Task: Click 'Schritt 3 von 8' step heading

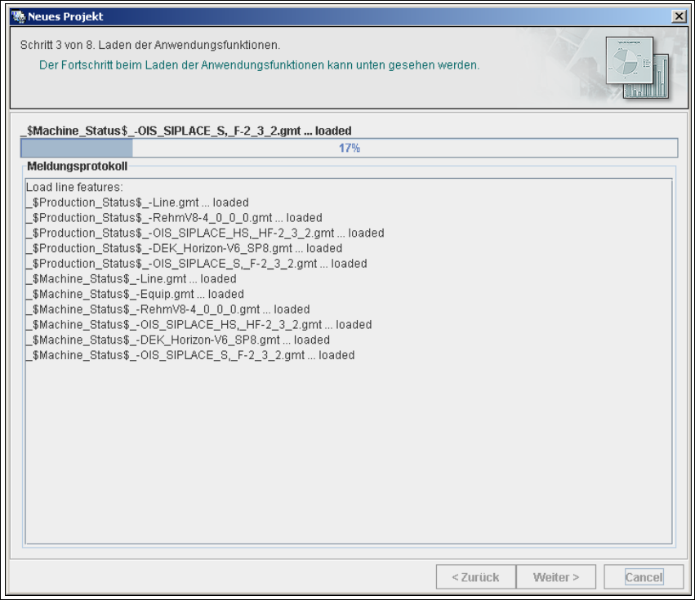Action: (x=150, y=45)
